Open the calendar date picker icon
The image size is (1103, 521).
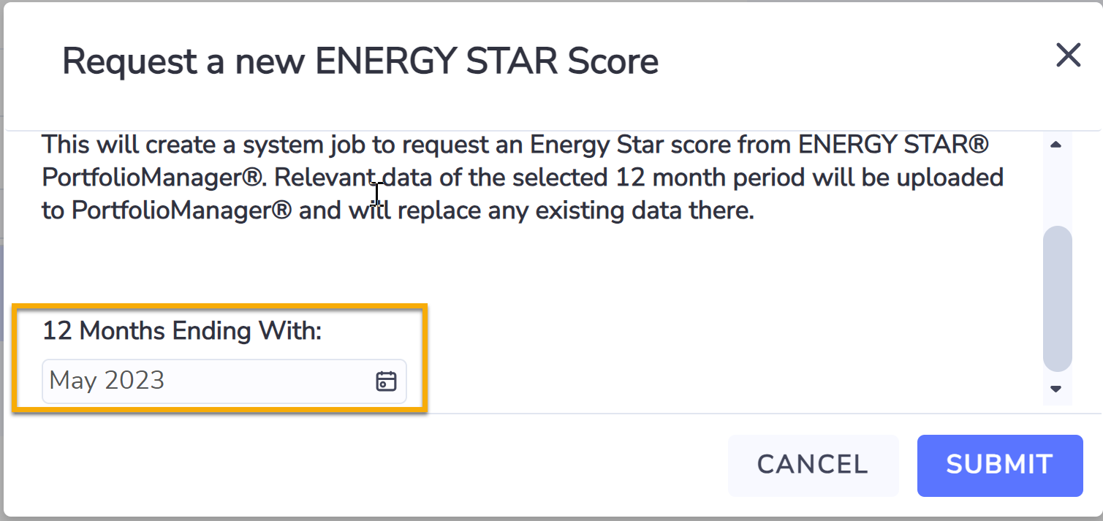pyautogui.click(x=386, y=381)
